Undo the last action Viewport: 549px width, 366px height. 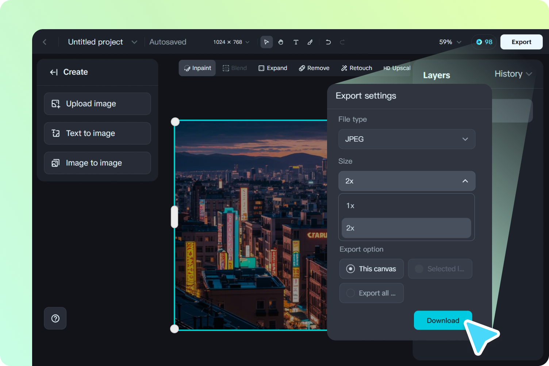tap(328, 42)
